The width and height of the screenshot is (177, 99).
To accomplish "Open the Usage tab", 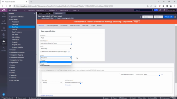I will tap(93, 26).
